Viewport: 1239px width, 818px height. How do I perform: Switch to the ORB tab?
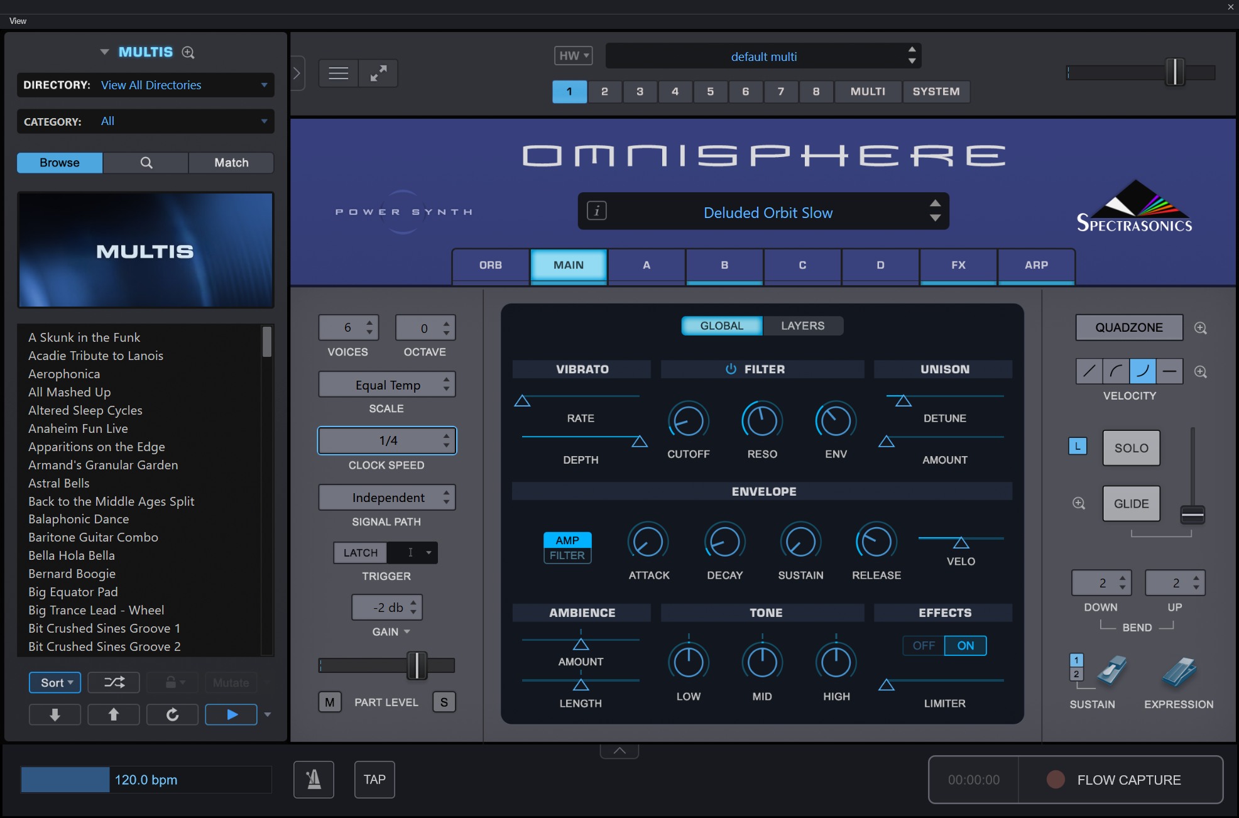(x=491, y=265)
